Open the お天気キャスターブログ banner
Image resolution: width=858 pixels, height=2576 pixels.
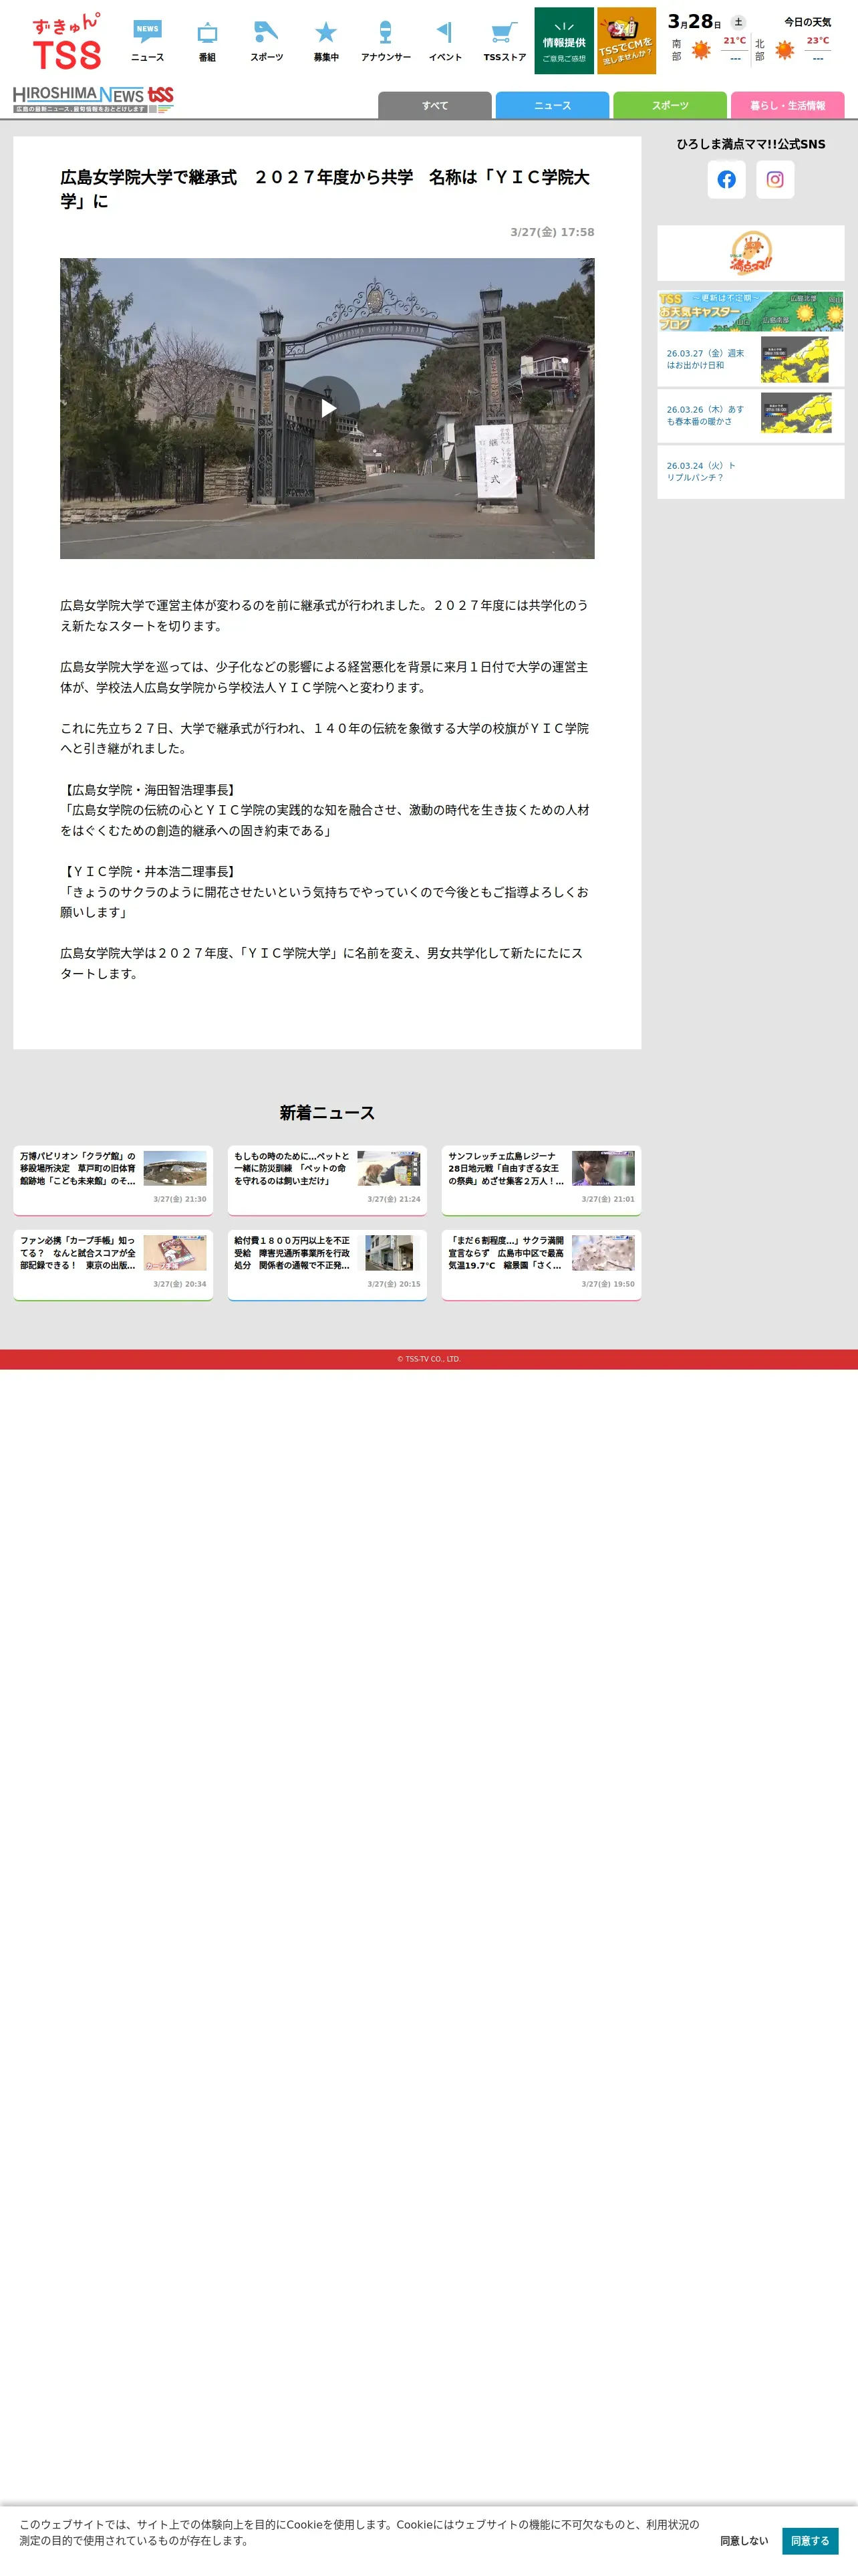point(750,311)
